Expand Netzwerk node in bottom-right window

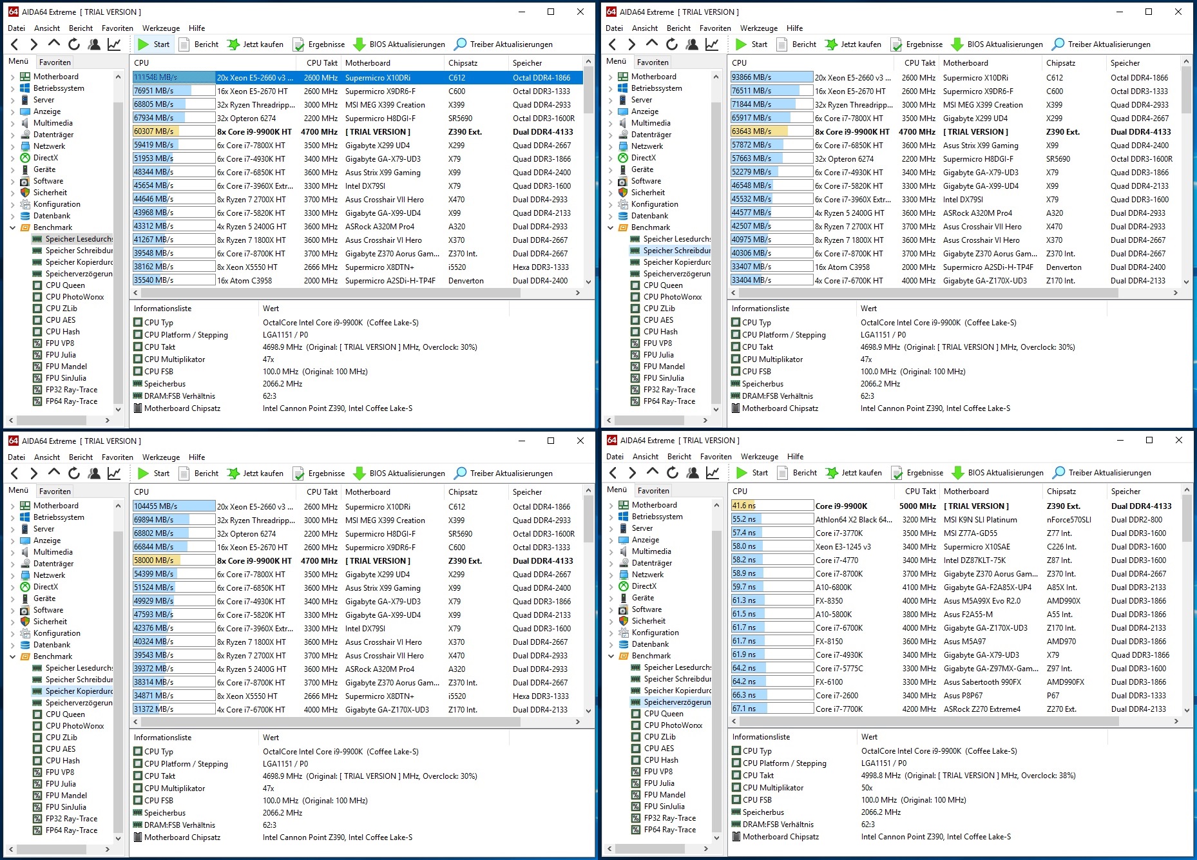coord(611,575)
